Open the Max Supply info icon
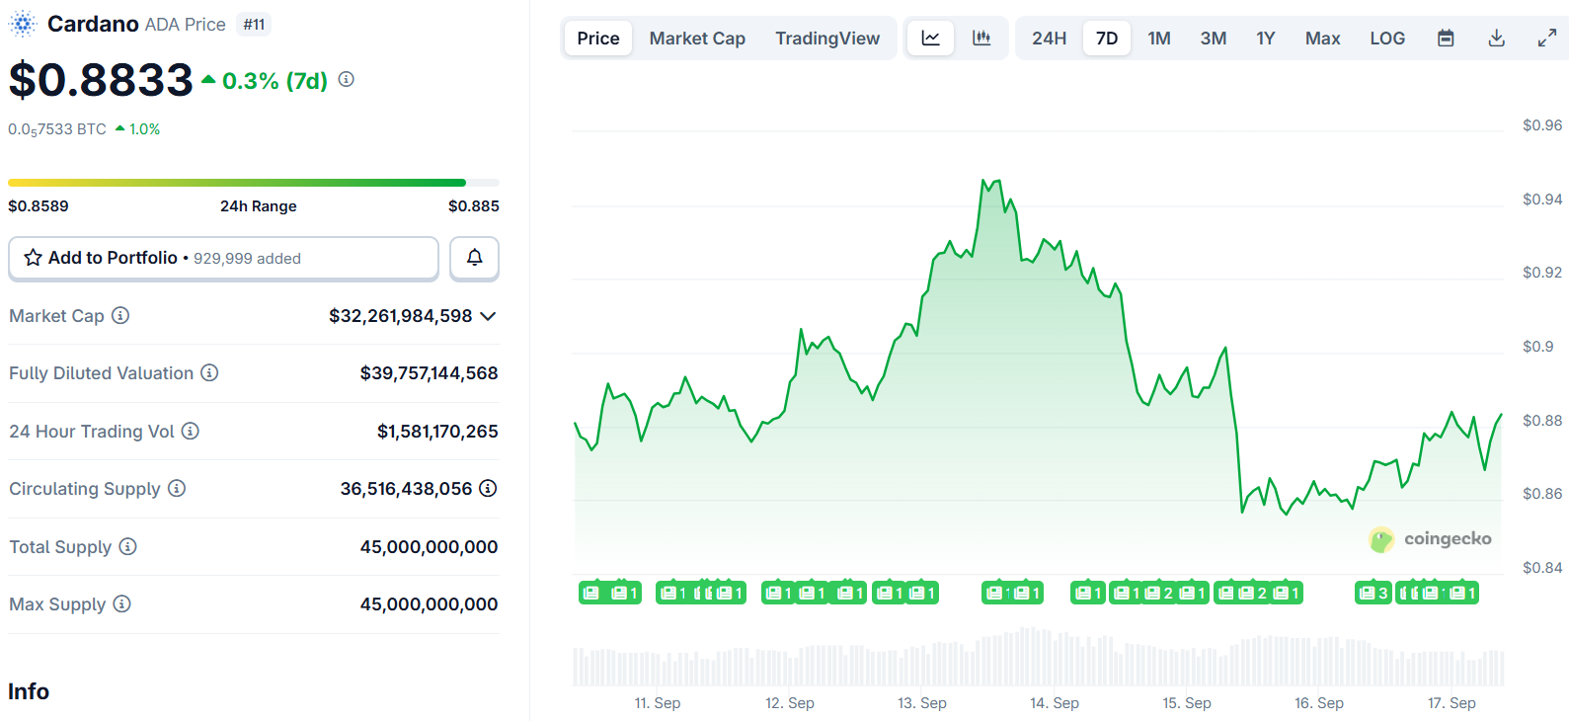1569x721 pixels. tap(121, 603)
